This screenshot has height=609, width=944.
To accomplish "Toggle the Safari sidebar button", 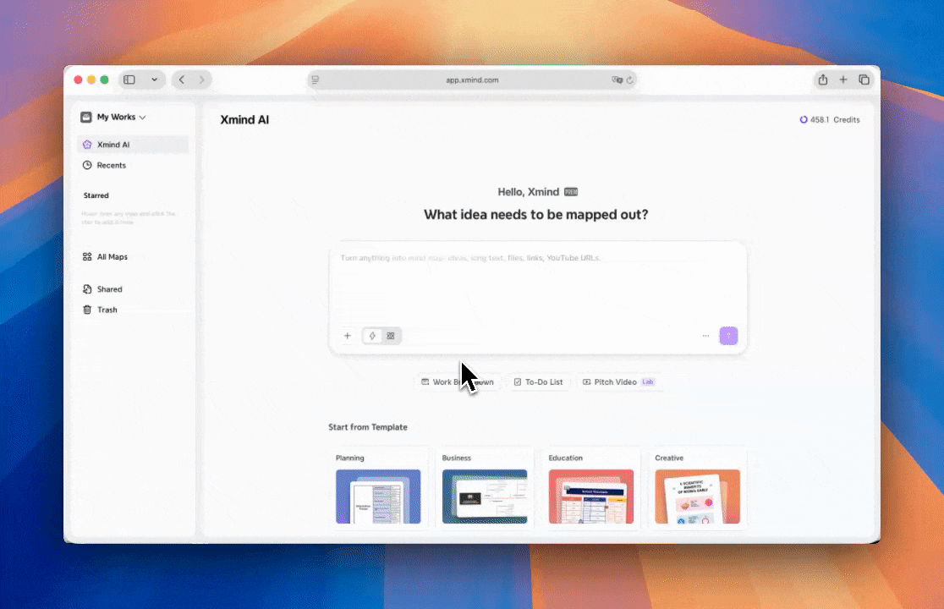I will point(129,80).
